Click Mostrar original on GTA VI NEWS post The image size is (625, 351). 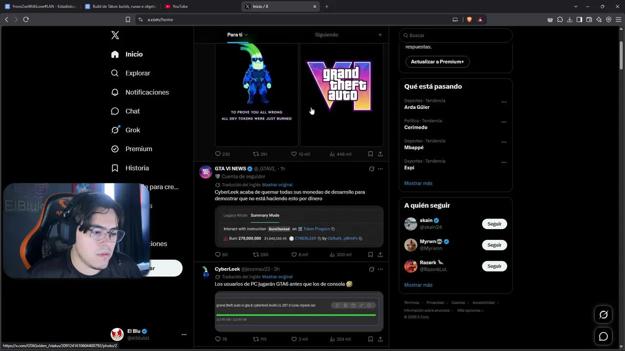point(277,185)
